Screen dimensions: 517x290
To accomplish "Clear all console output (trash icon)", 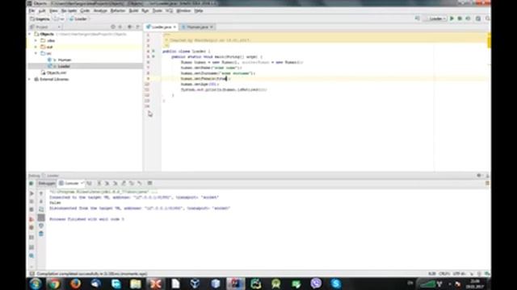I will [41, 234].
